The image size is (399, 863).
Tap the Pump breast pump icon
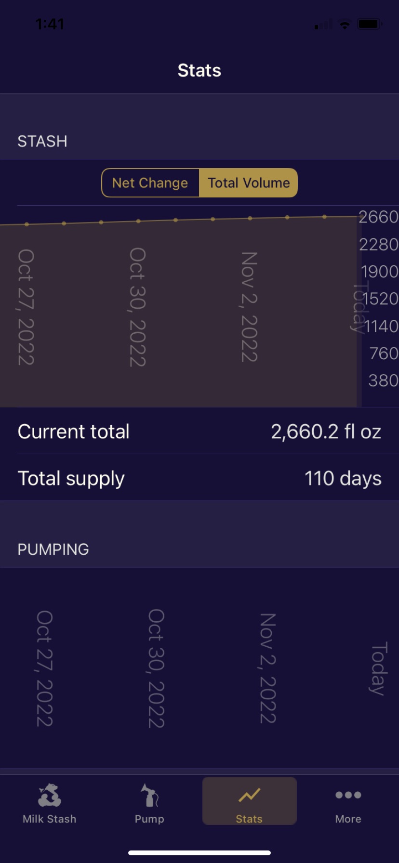pos(149,795)
